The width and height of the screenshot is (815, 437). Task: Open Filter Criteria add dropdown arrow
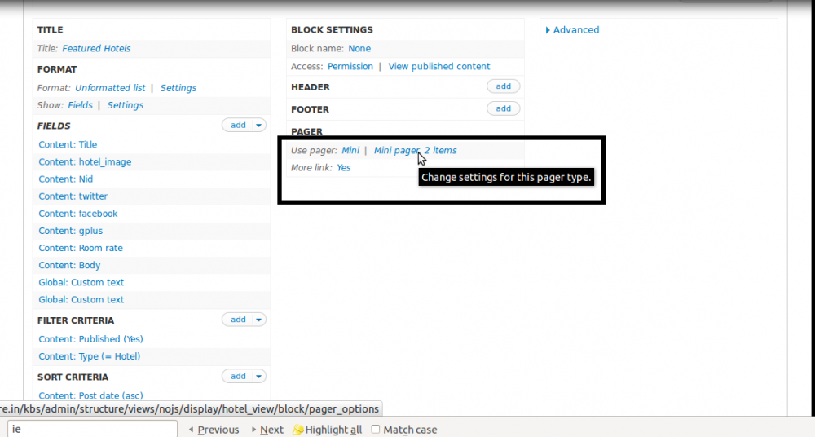(259, 320)
